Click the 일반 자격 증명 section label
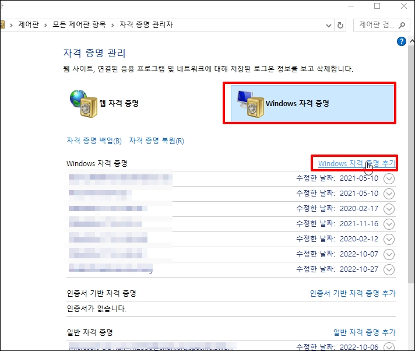The width and height of the screenshot is (415, 351). click(x=90, y=332)
